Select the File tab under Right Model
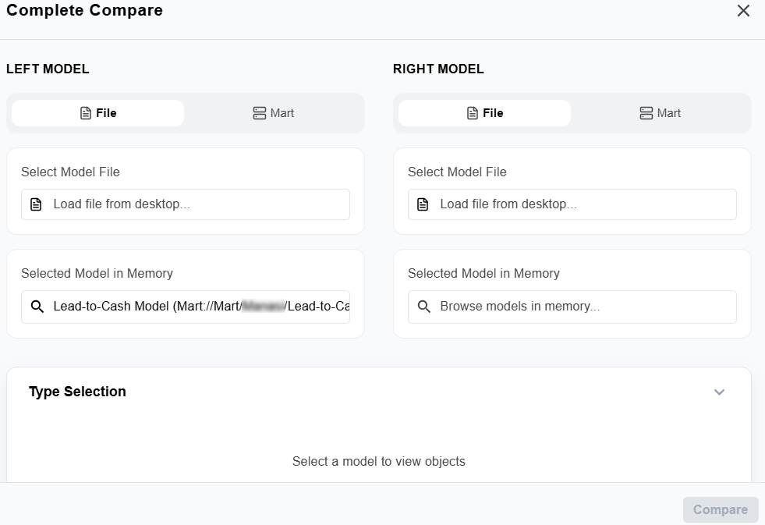This screenshot has height=525, width=765. tap(484, 113)
